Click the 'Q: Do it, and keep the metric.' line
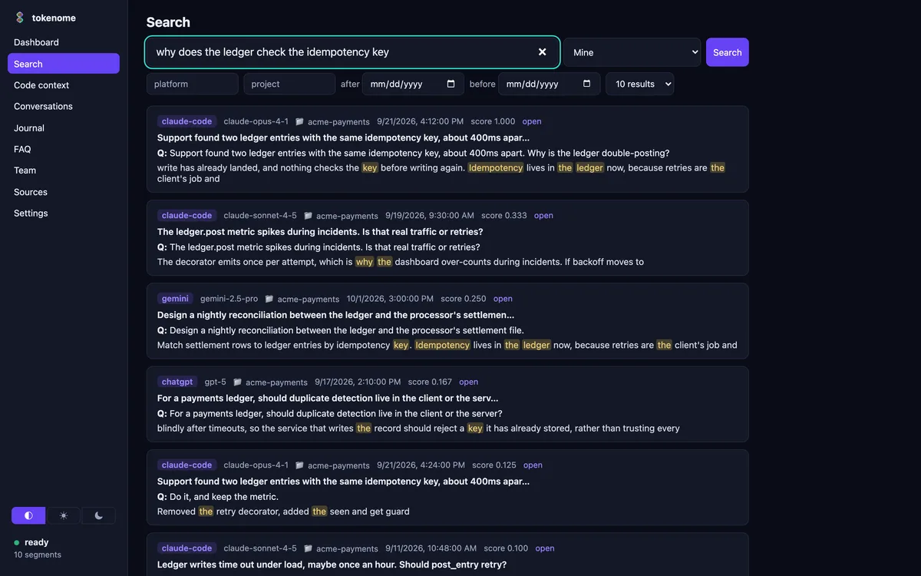The height and width of the screenshot is (576, 921). [218, 497]
